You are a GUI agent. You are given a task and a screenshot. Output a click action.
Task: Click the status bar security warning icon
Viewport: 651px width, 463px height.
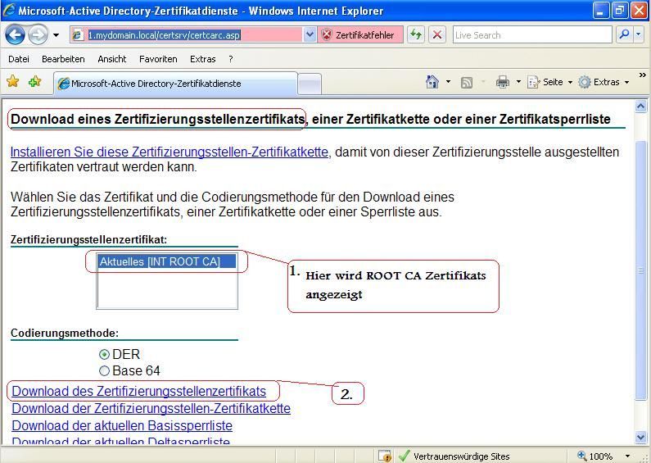coord(384,456)
